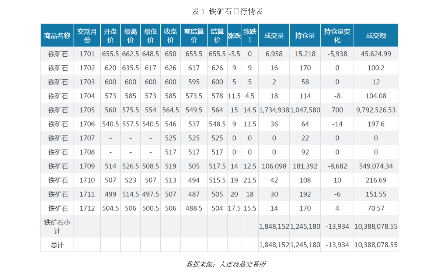
Task: Click the "收盘价" column header
Action: point(171,35)
